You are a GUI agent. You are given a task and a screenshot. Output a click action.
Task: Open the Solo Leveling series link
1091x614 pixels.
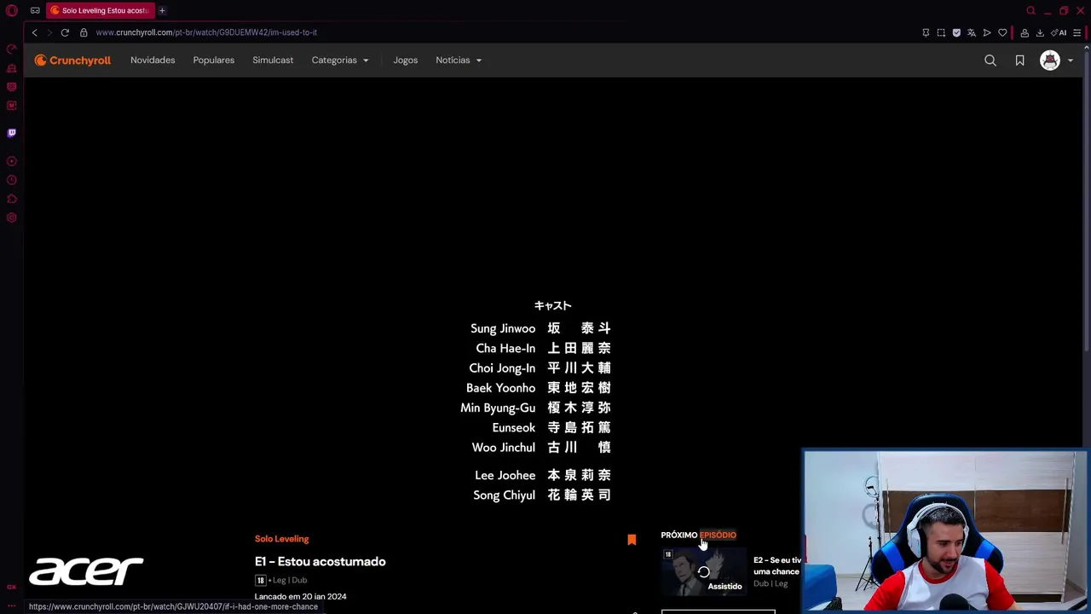281,539
